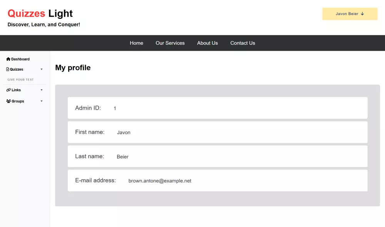Click the Last name field showing Beier
Screen dimensions: 385x227
pyautogui.click(x=218, y=156)
